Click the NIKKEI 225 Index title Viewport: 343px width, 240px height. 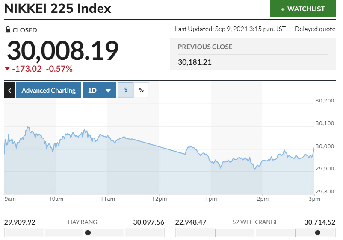[58, 9]
